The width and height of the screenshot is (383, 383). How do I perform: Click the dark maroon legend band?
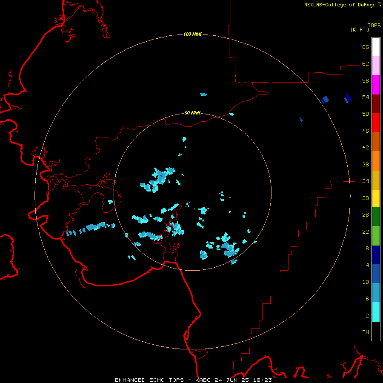point(376,104)
